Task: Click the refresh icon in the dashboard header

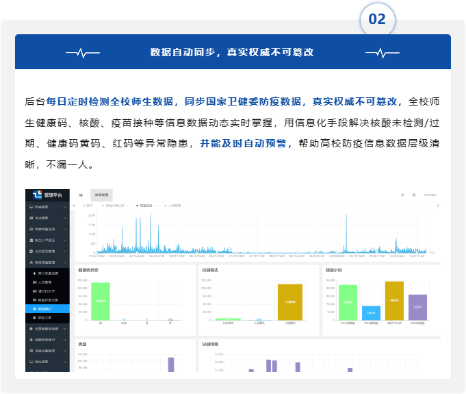Action: click(x=402, y=195)
